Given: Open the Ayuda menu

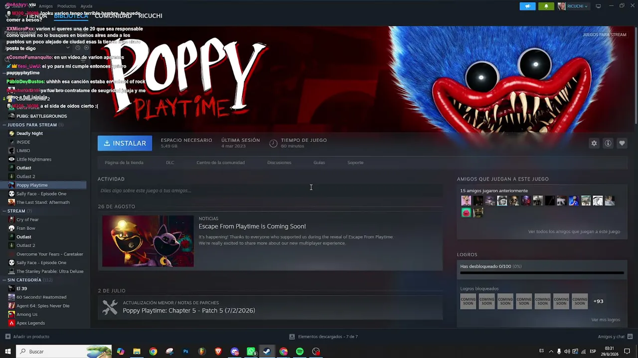Looking at the screenshot, I should click(x=86, y=6).
